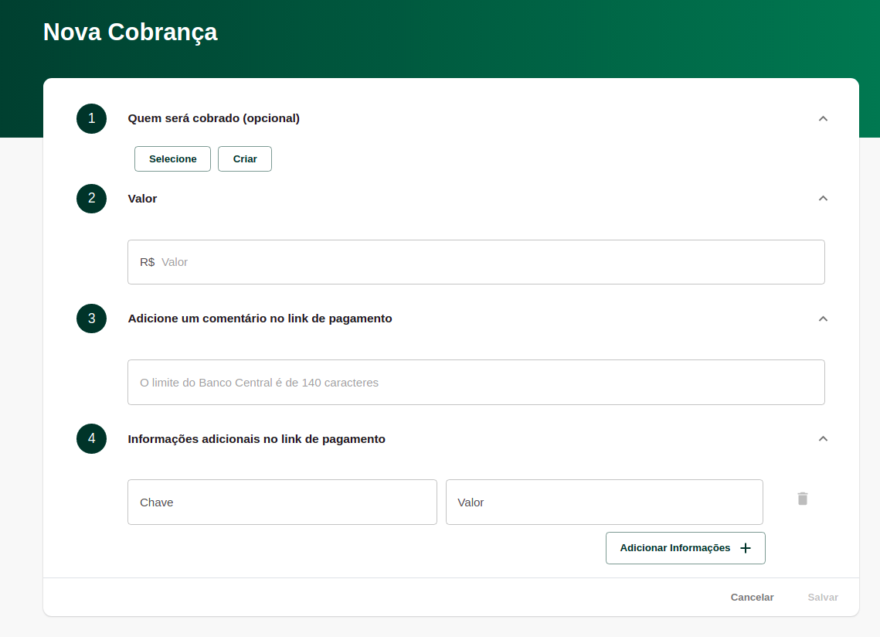
Task: Click the 'Quem será cobrado (opcional)' heading
Action: pyautogui.click(x=213, y=118)
